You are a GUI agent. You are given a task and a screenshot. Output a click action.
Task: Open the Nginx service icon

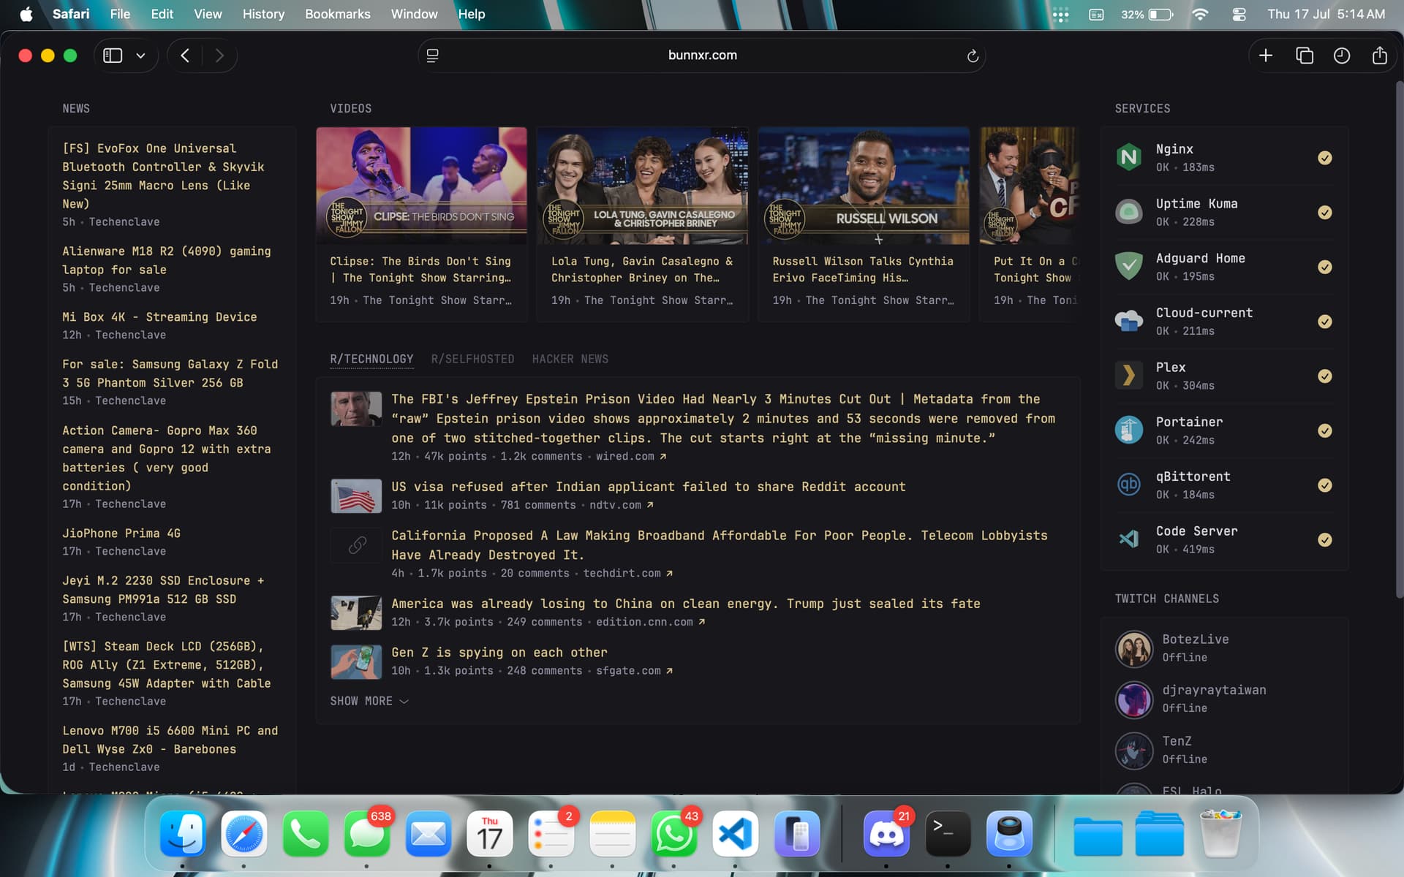(x=1128, y=157)
